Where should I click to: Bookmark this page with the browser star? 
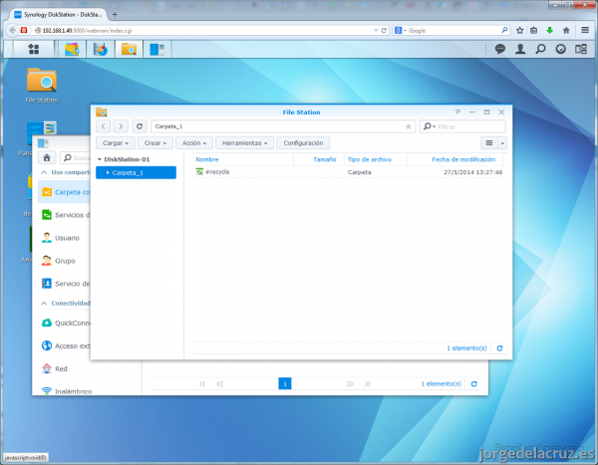[519, 30]
